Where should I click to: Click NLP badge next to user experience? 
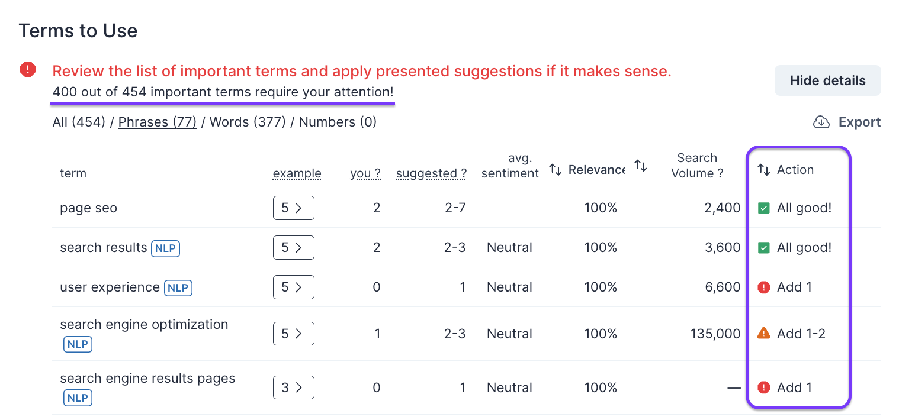pos(178,288)
